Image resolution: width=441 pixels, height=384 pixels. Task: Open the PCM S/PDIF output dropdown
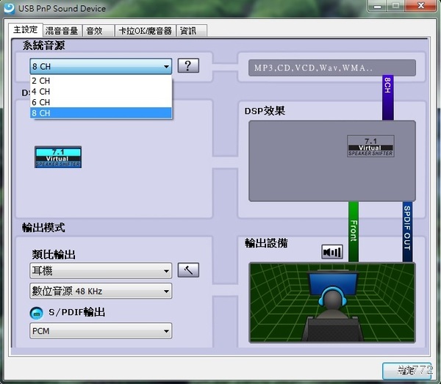(x=101, y=331)
